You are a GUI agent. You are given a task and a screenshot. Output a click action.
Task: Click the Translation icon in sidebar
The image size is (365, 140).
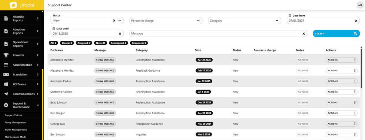tap(6, 75)
